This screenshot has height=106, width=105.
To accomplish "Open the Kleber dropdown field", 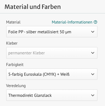I will pyautogui.click(x=52, y=53).
